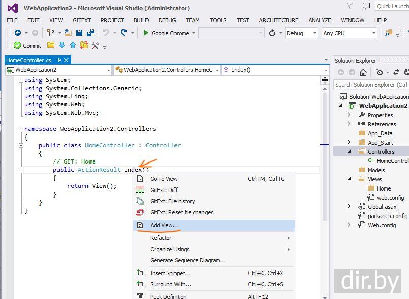Image resolution: width=409 pixels, height=299 pixels.
Task: Click the Save All toolbar icon
Action: 91,33
